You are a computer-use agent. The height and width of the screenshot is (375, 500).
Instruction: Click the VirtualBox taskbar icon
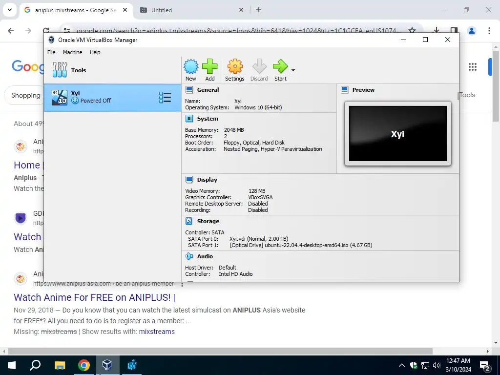[107, 365]
